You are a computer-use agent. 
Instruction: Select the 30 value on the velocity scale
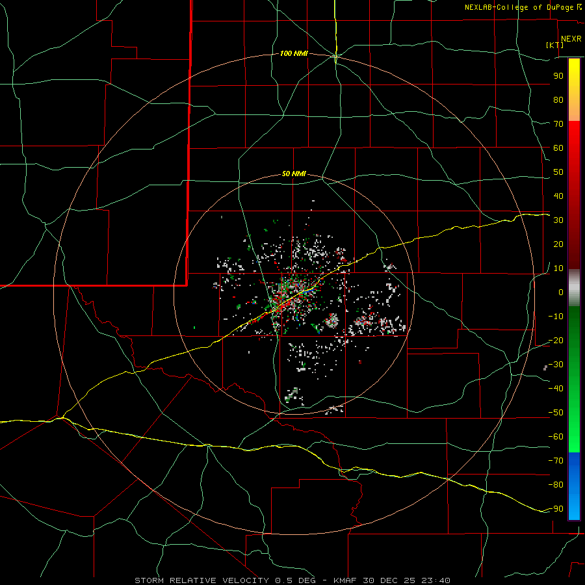pos(558,220)
